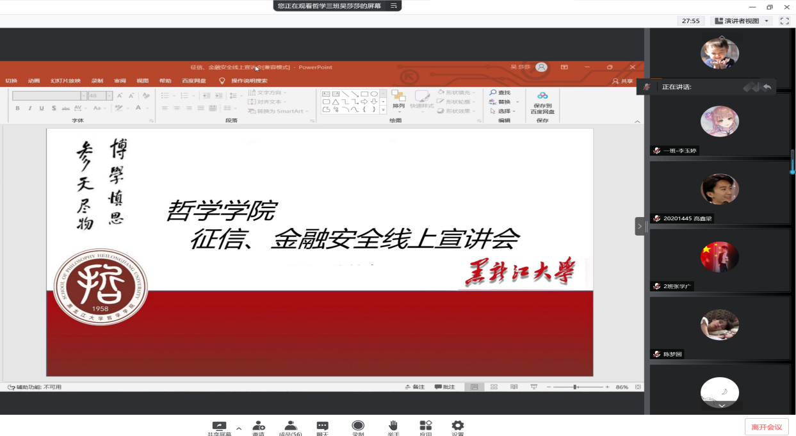Click the 保存到百度网盘 icon in ribbon

(x=542, y=97)
